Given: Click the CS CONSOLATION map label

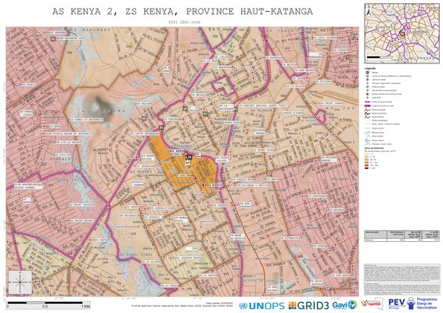Looking at the screenshot, I should [x=161, y=208].
